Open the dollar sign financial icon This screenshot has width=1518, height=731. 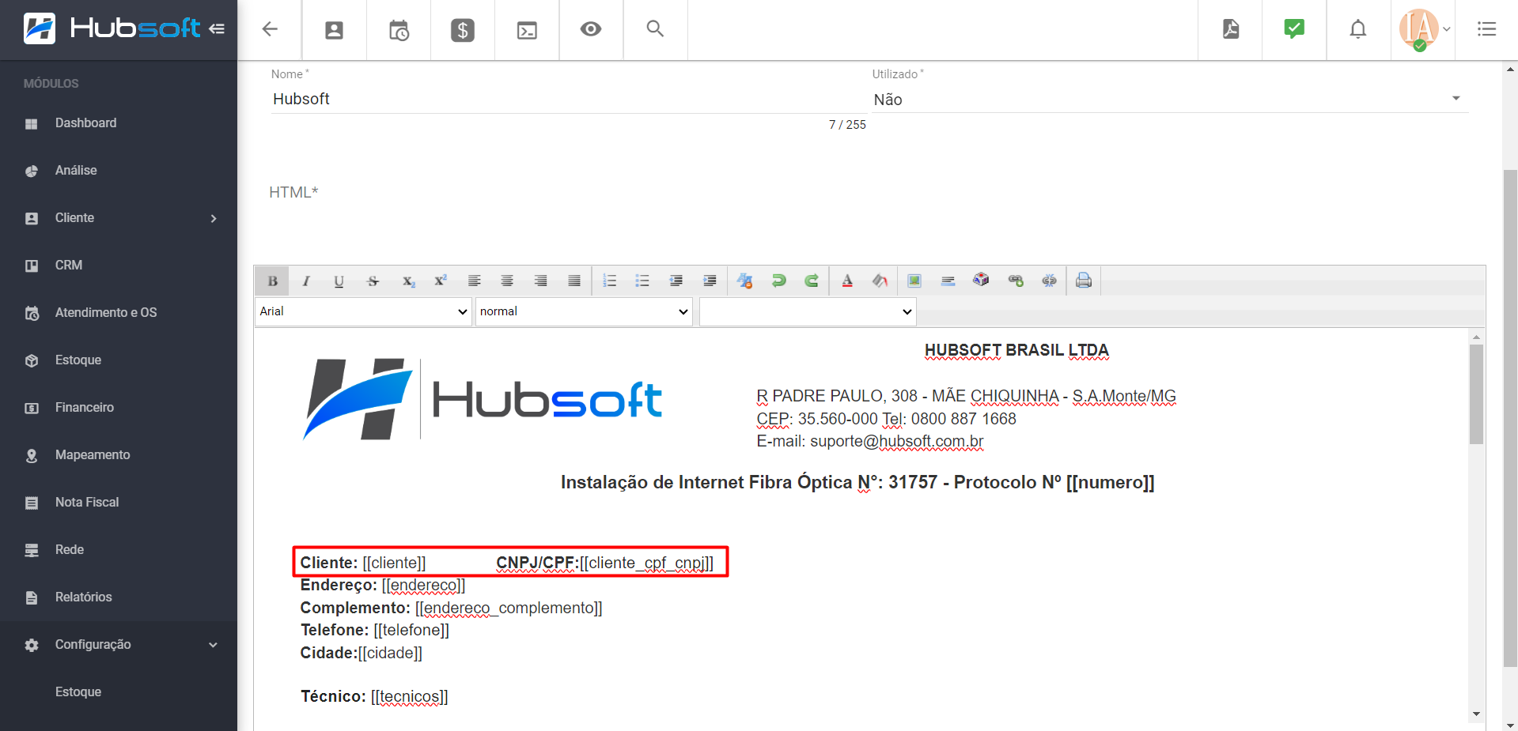pos(463,30)
